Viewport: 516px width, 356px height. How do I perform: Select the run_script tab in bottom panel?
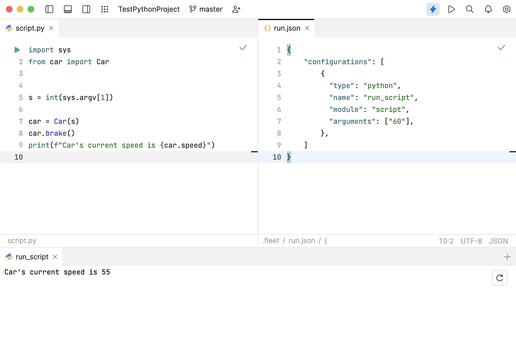(32, 257)
